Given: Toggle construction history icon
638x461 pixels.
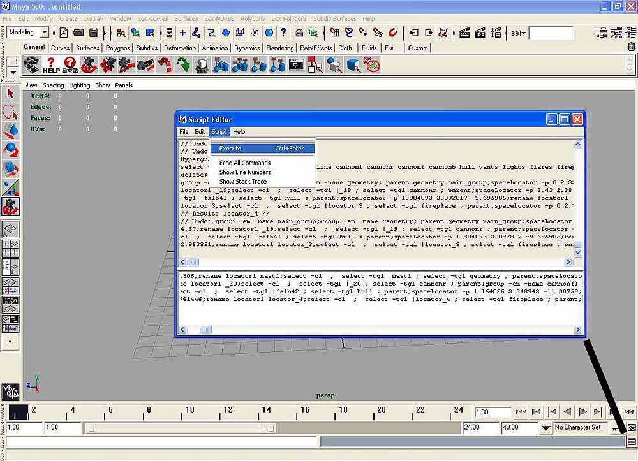Looking at the screenshot, I should pos(443,33).
